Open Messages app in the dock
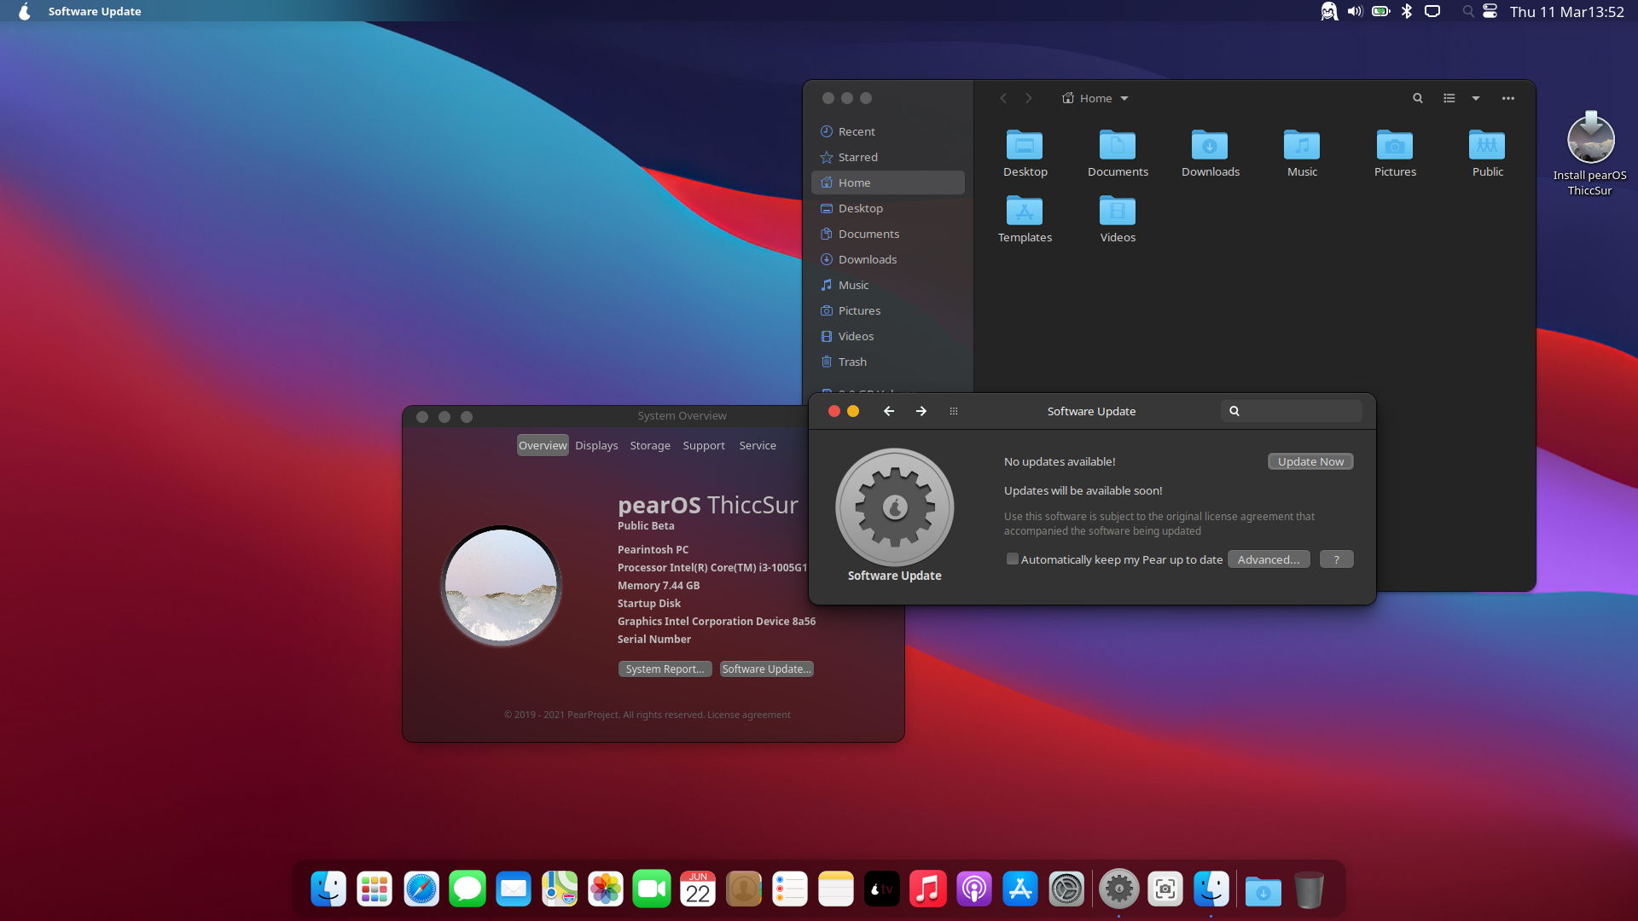The image size is (1638, 921). (x=468, y=889)
